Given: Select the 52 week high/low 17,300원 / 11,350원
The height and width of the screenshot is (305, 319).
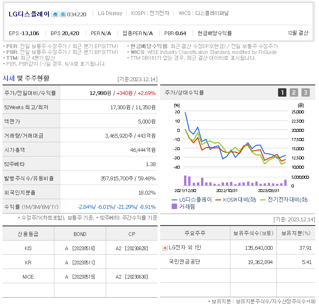Looking at the screenshot, I should tap(133, 108).
